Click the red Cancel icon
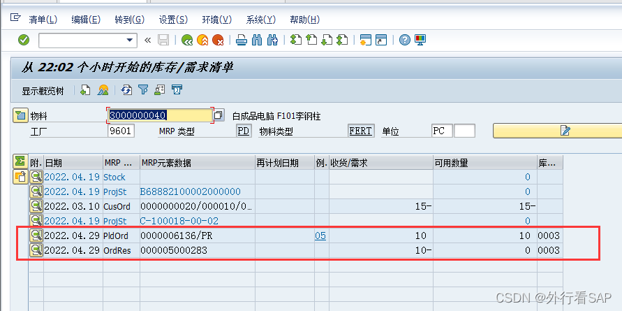This screenshot has width=622, height=311. click(218, 40)
